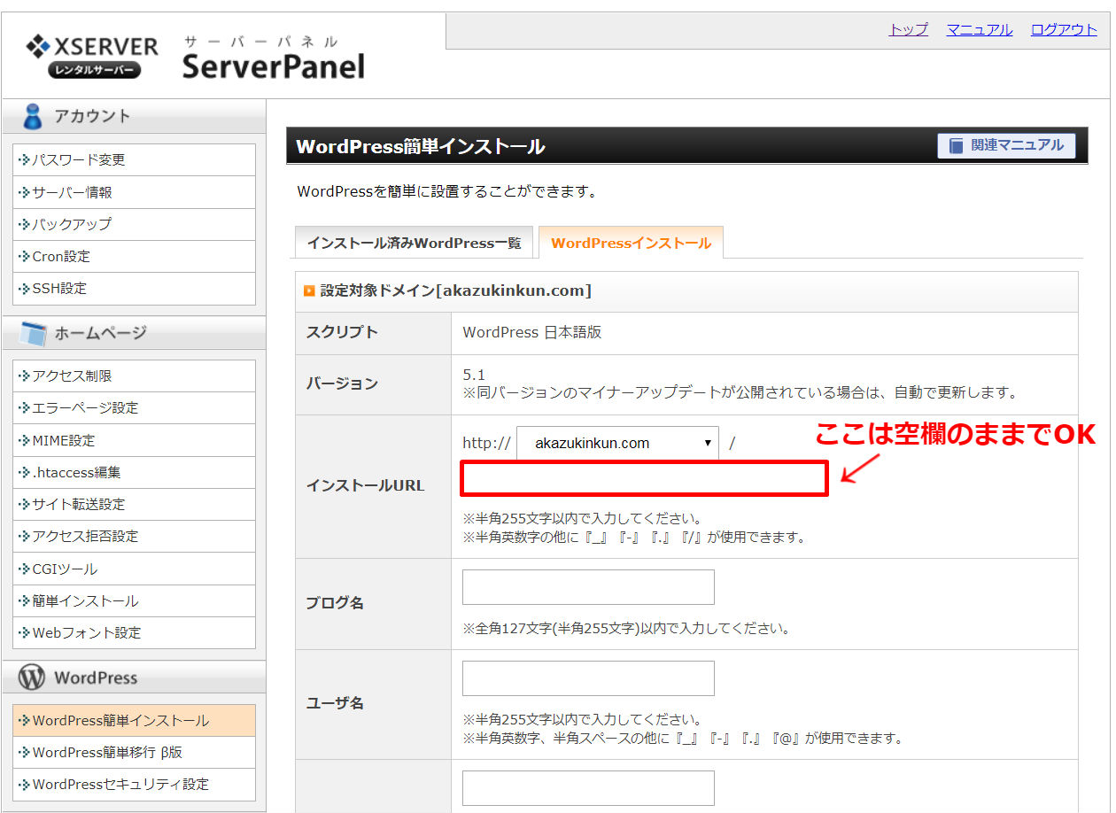Click the ログアウト link
1116x813 pixels.
1064,29
